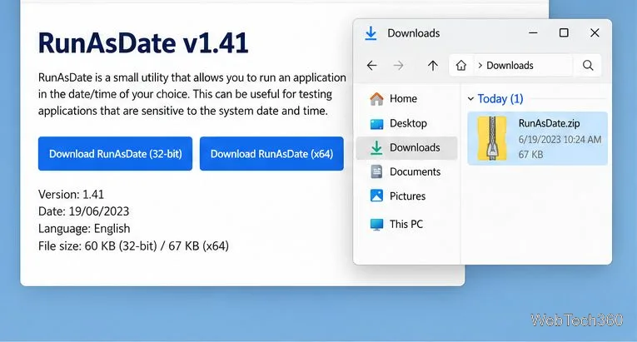
Task: Open This PC in the sidebar
Action: point(406,224)
